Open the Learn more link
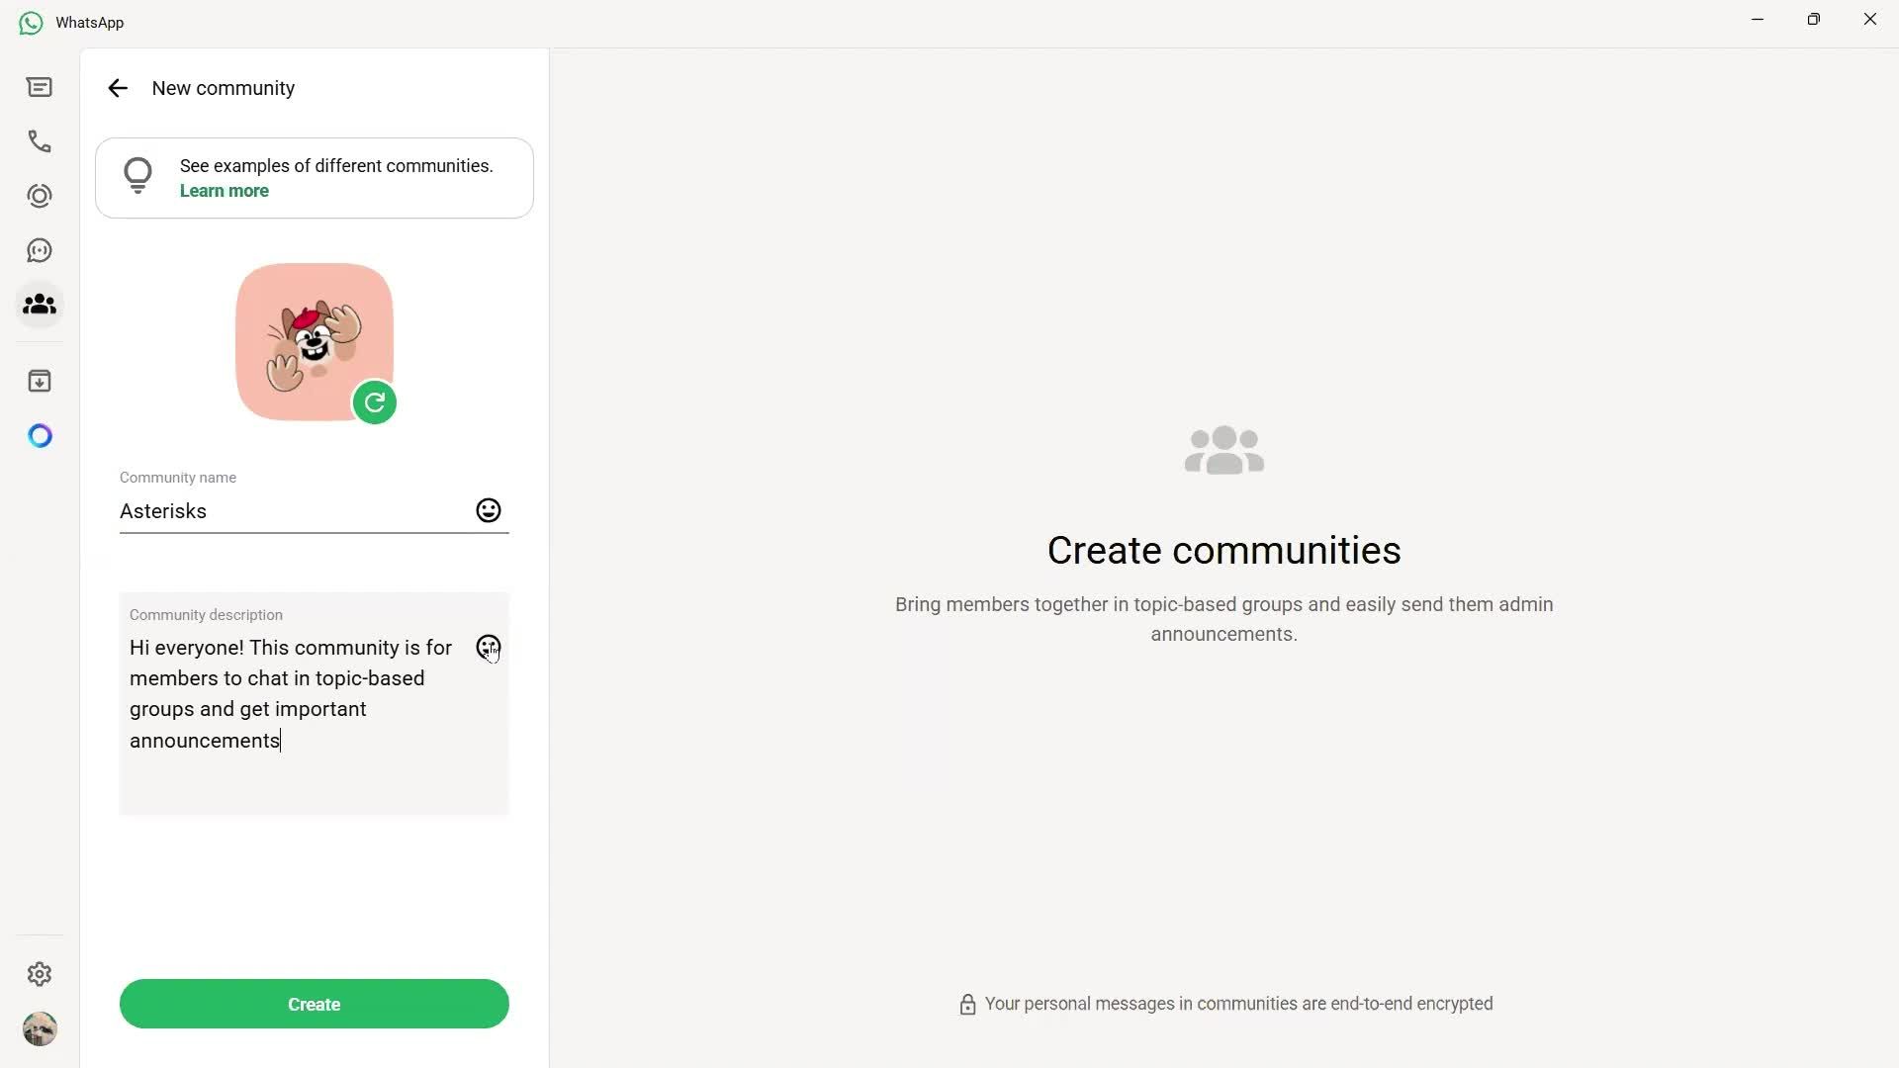Viewport: 1899px width, 1068px height. pos(224,190)
